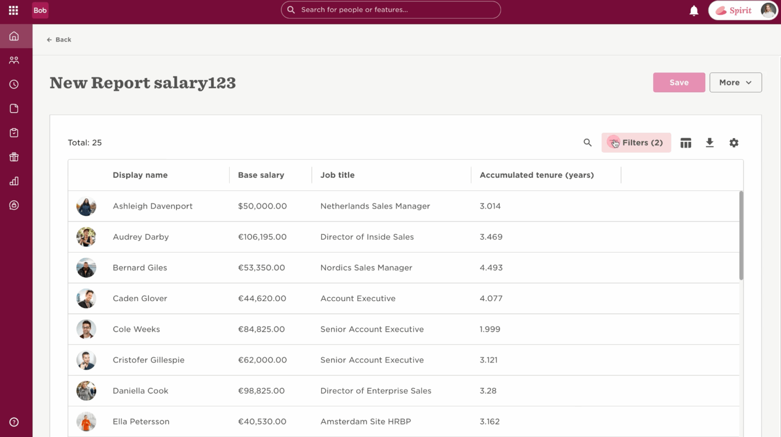Click the user avatar photo

(768, 10)
